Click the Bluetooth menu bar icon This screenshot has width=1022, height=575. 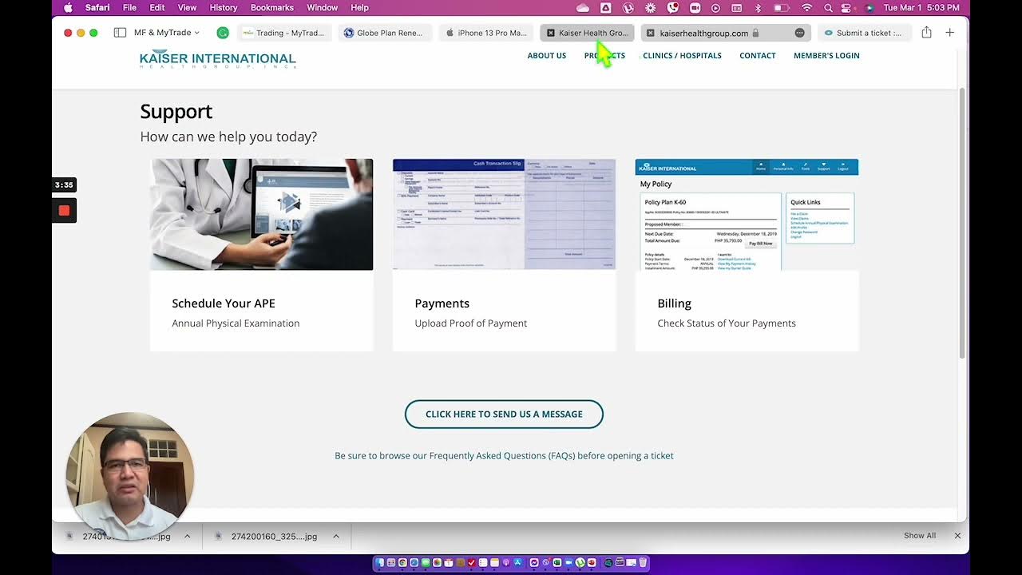coord(758,8)
